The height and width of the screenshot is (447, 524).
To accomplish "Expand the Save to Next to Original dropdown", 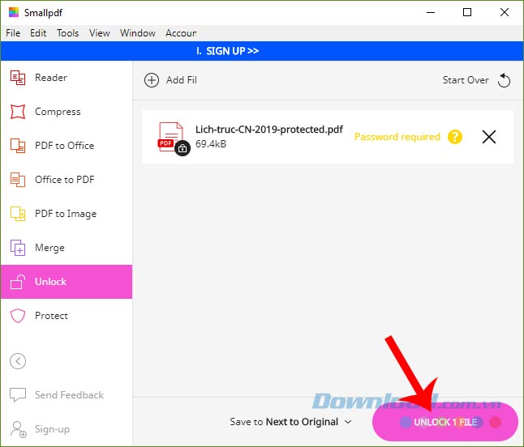I will pos(290,422).
